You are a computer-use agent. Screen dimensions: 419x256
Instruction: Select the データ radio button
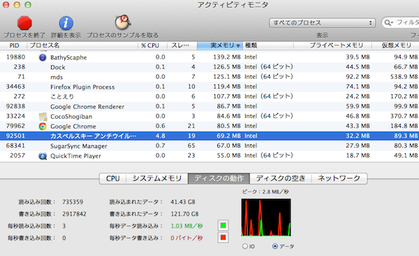275,246
